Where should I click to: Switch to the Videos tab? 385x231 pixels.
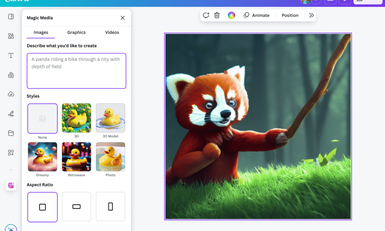coord(112,32)
